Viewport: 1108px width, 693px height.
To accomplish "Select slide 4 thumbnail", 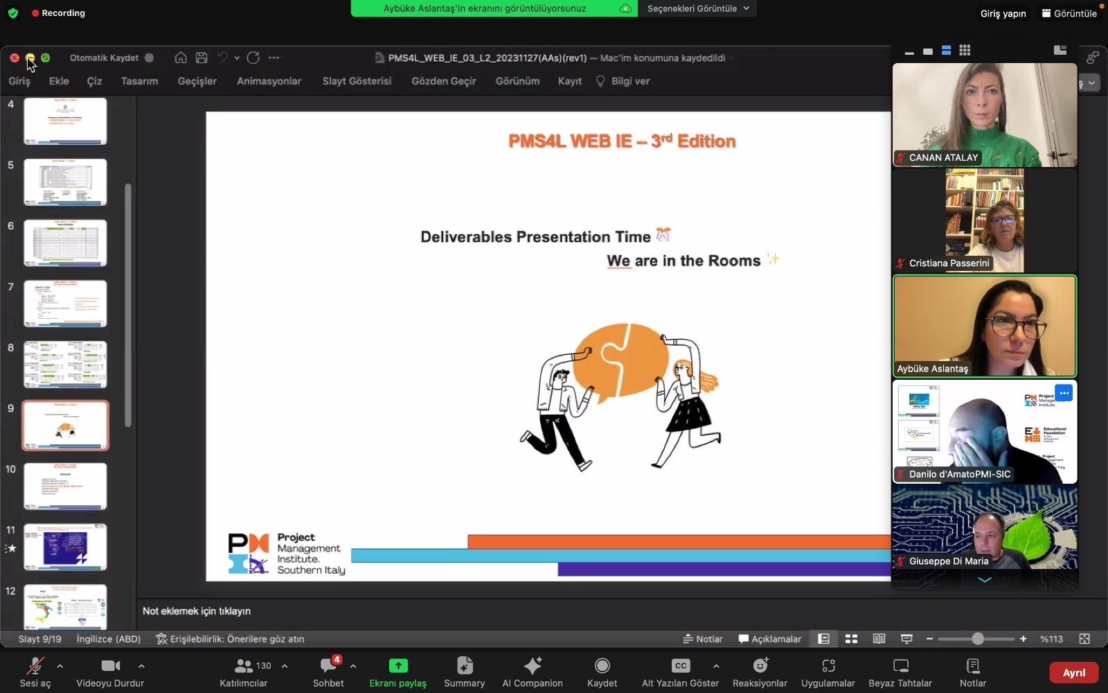I will 65,121.
